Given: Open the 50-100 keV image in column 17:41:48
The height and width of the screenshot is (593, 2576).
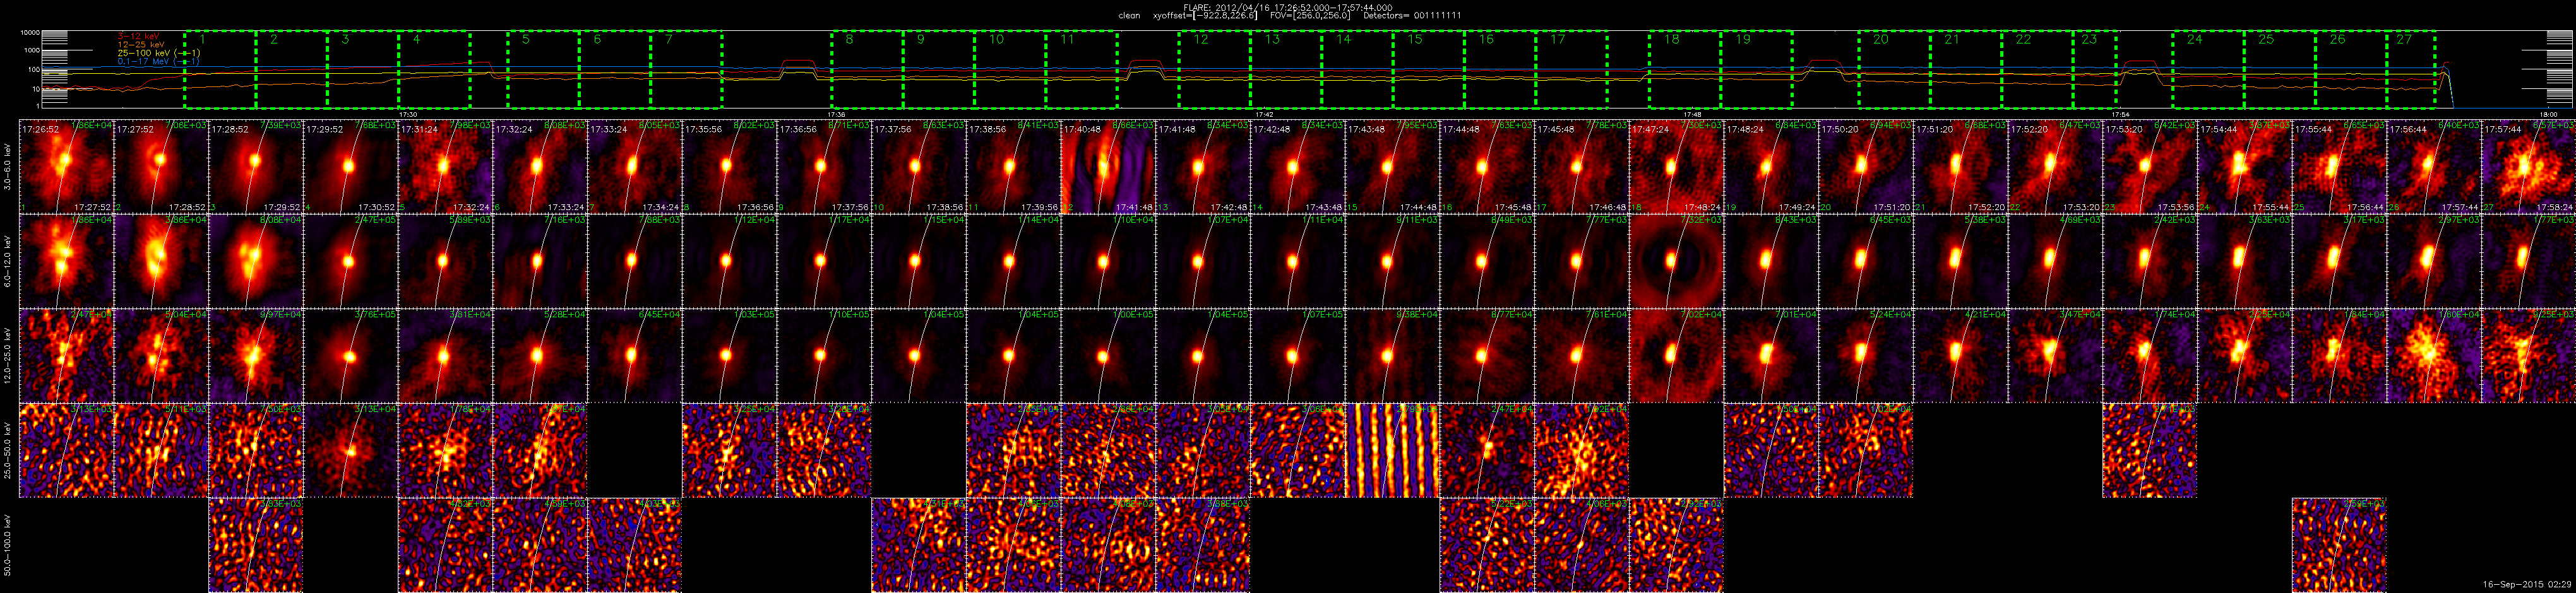Looking at the screenshot, I should pyautogui.click(x=1203, y=545).
